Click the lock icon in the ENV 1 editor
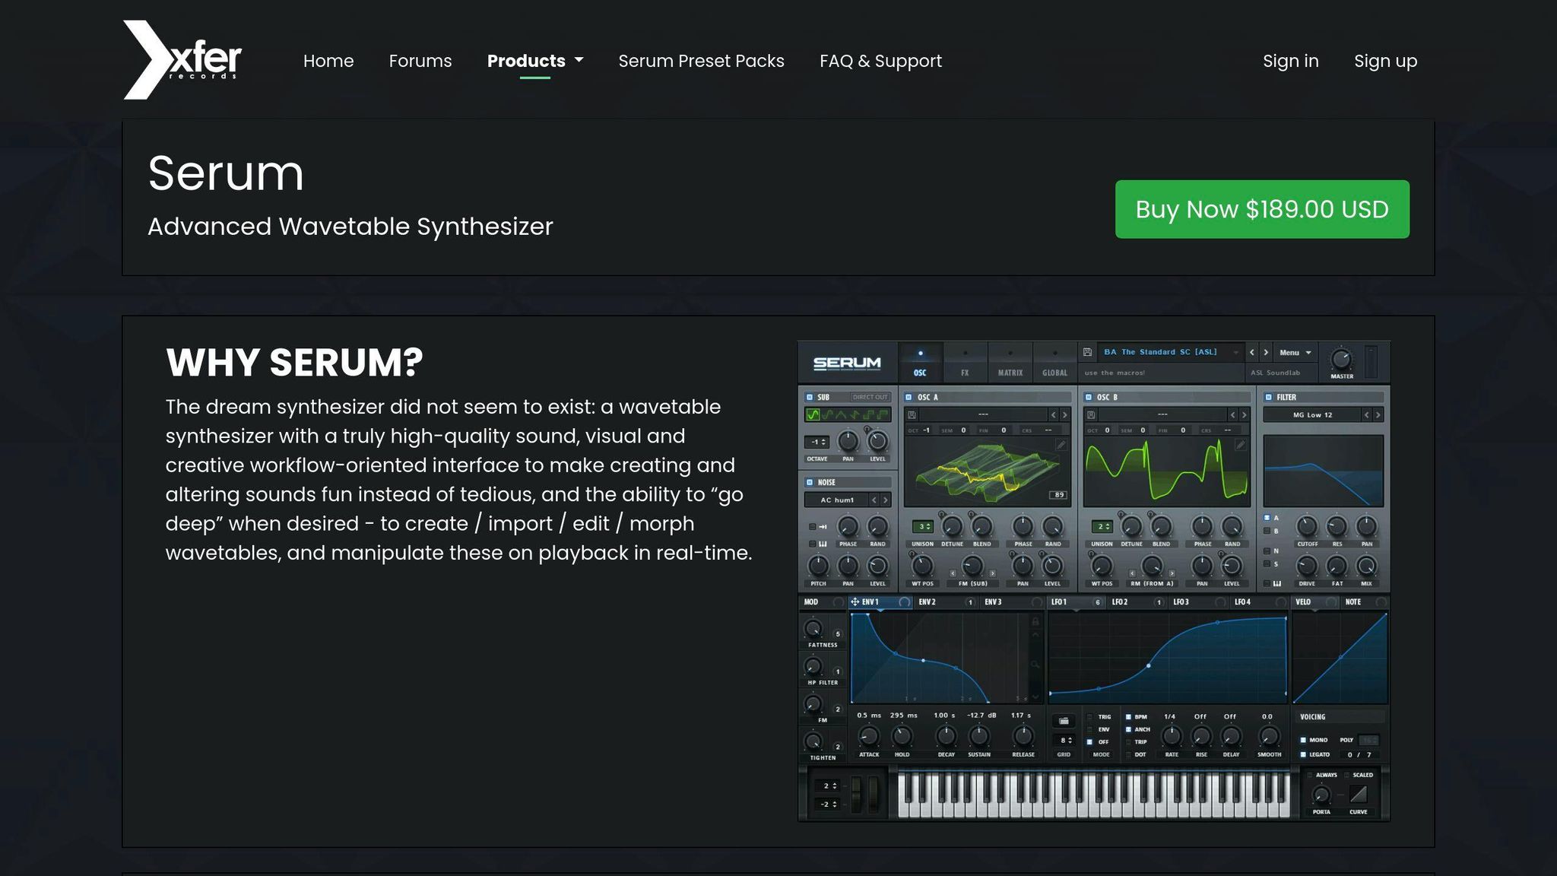Viewport: 1557px width, 876px height. tap(1035, 621)
